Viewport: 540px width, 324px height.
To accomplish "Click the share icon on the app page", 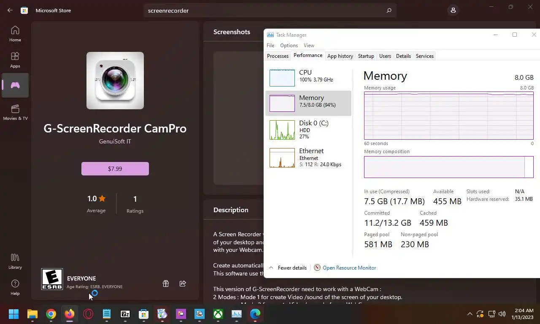I will click(x=183, y=283).
